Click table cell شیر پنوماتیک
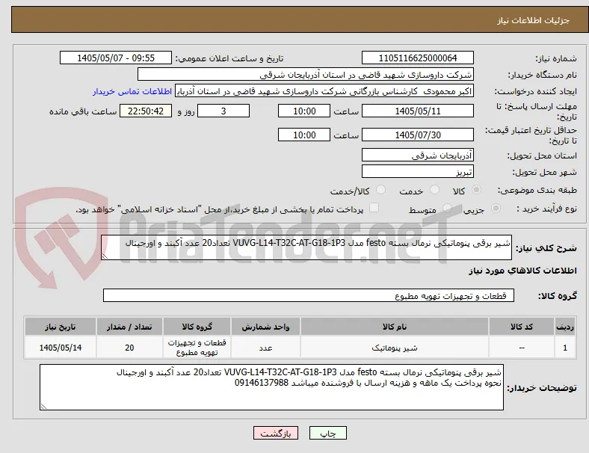Image resolution: width=589 pixels, height=453 pixels. [395, 348]
